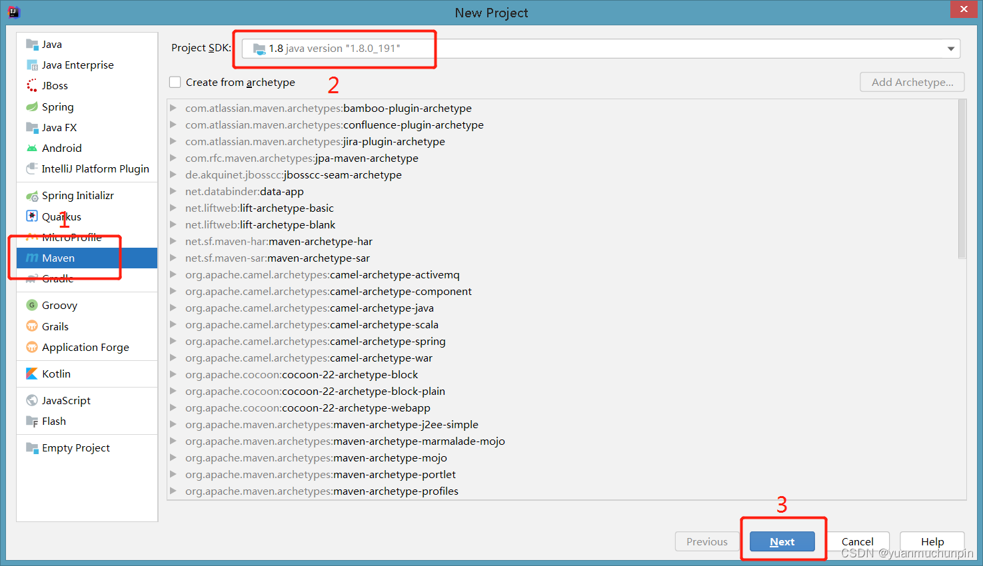
Task: Click the JavaScript globe icon
Action: tap(32, 400)
